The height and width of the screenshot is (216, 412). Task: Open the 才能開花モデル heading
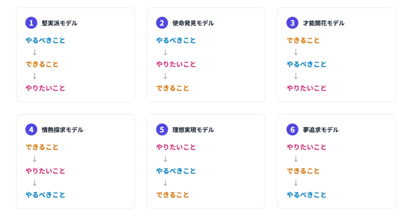323,23
